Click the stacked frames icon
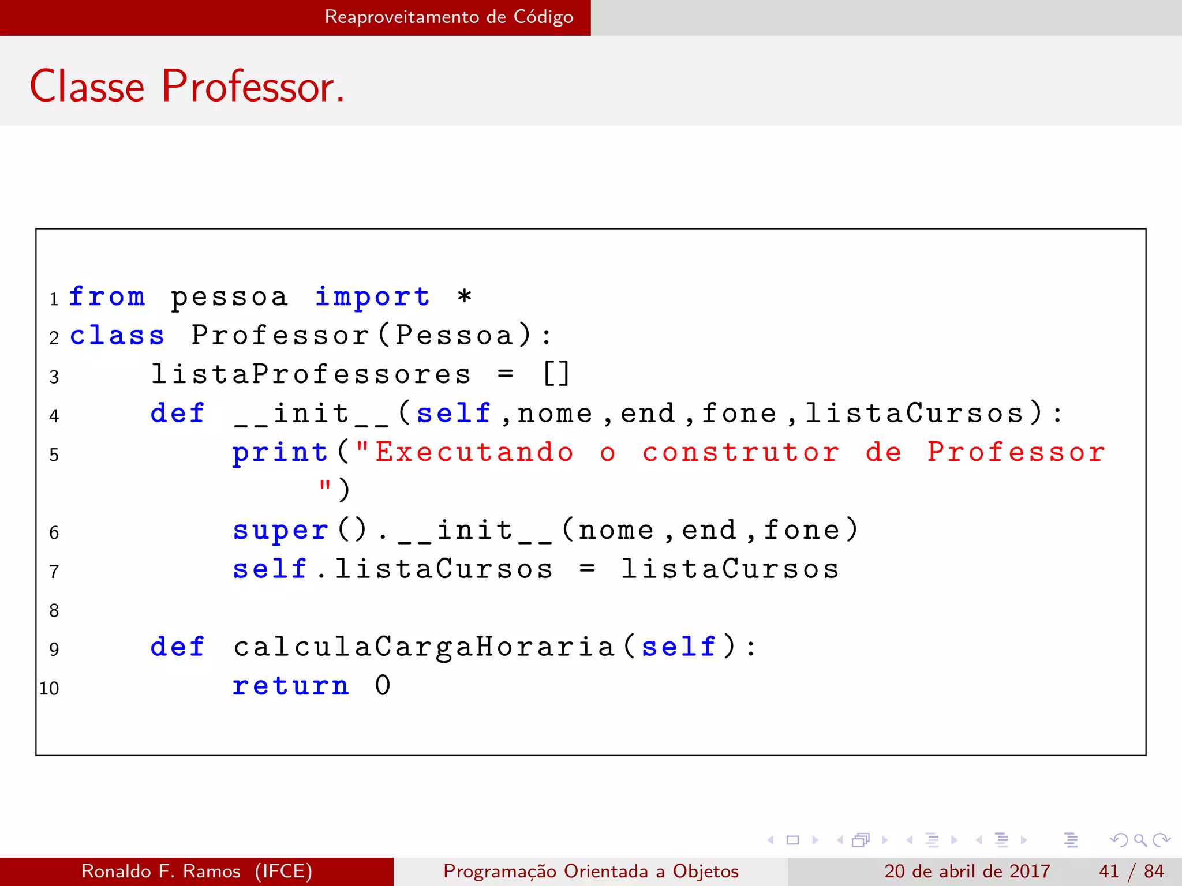The image size is (1182, 886). pyautogui.click(x=861, y=840)
